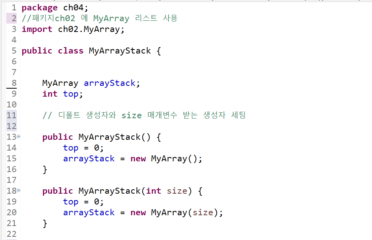The image size is (372, 240).
Task: Click the 'class' keyword on line 5
Action: tap(71, 51)
